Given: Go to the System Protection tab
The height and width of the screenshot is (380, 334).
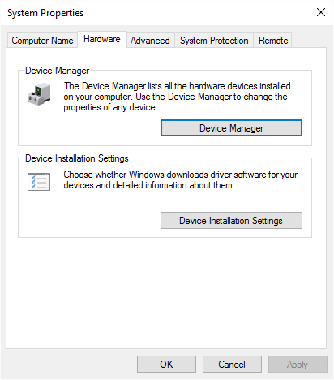Looking at the screenshot, I should coord(214,41).
